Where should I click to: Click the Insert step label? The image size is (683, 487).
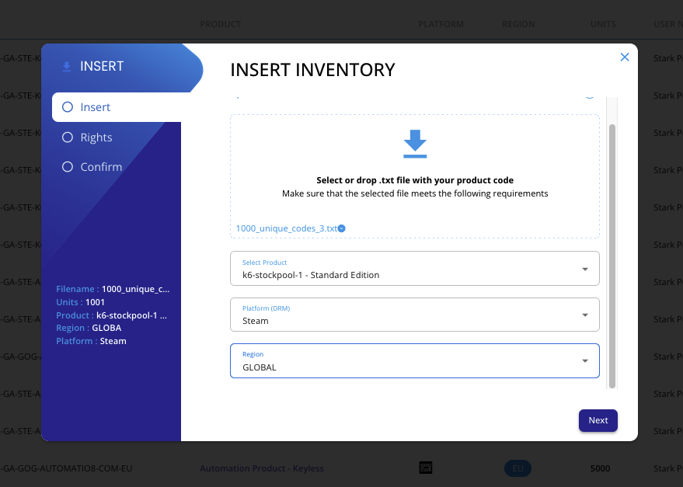pyautogui.click(x=96, y=107)
